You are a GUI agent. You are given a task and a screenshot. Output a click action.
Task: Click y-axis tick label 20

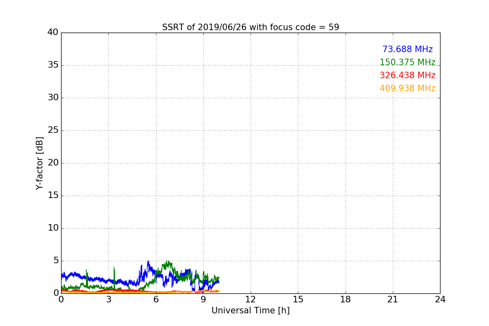pyautogui.click(x=53, y=163)
